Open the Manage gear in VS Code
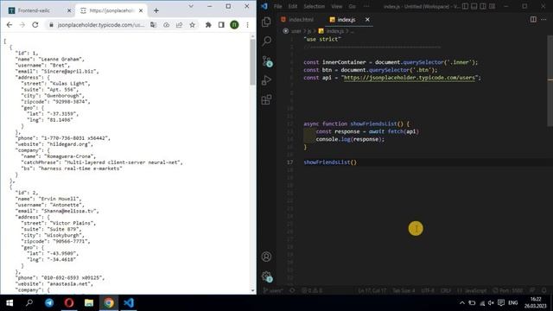Screen dimensions: 553x311 pos(267,276)
